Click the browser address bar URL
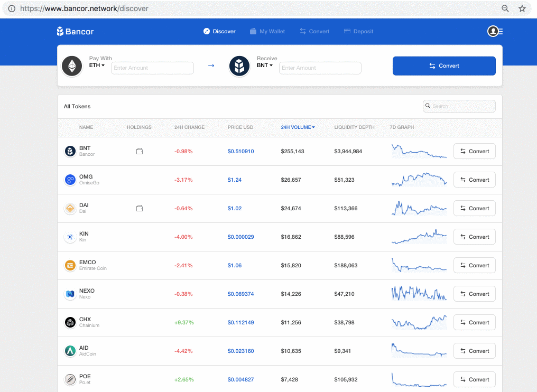Screen dimensions: 537x392 point(84,8)
